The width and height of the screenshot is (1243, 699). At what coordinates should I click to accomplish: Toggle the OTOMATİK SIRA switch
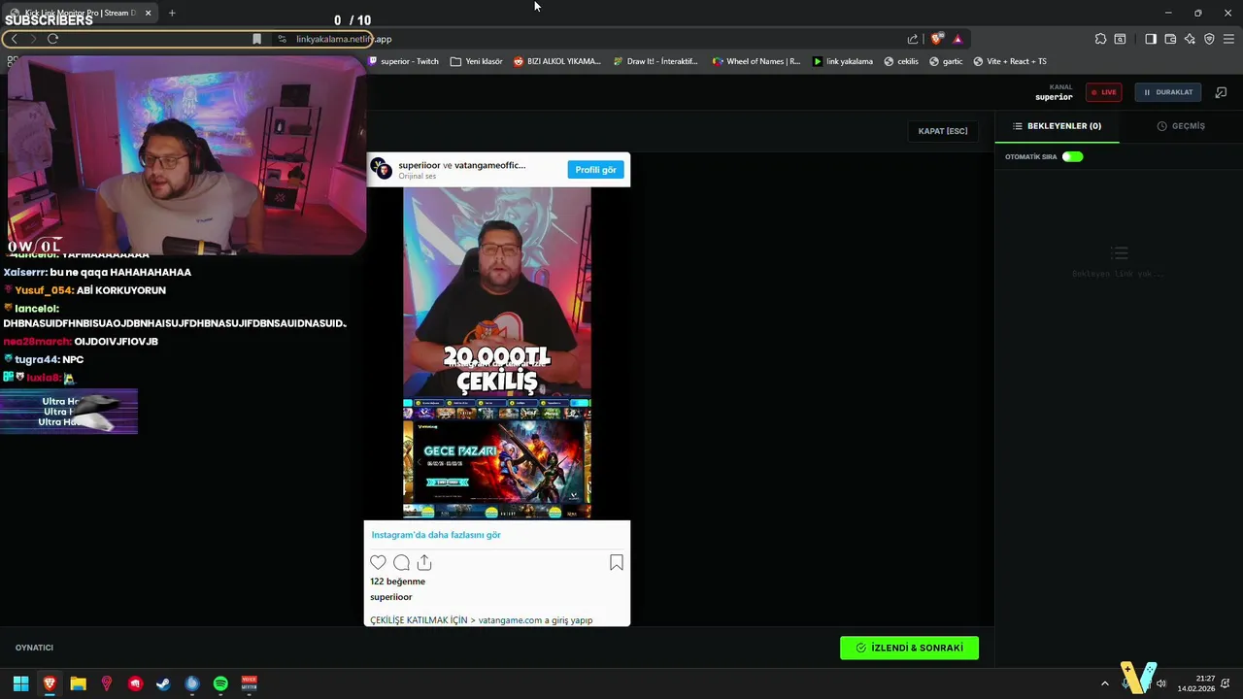(x=1072, y=156)
